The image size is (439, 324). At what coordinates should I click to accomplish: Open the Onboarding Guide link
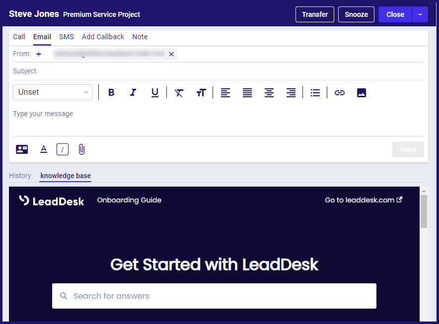[x=129, y=200]
